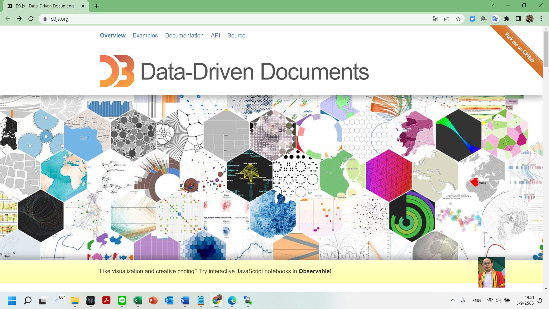Open the Chrome profile avatar
Viewport: 549px width, 309px height.
click(530, 19)
